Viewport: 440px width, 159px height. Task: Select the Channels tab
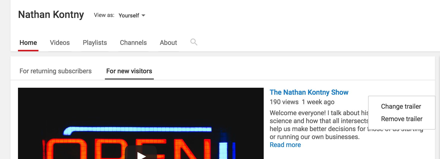[x=133, y=43]
